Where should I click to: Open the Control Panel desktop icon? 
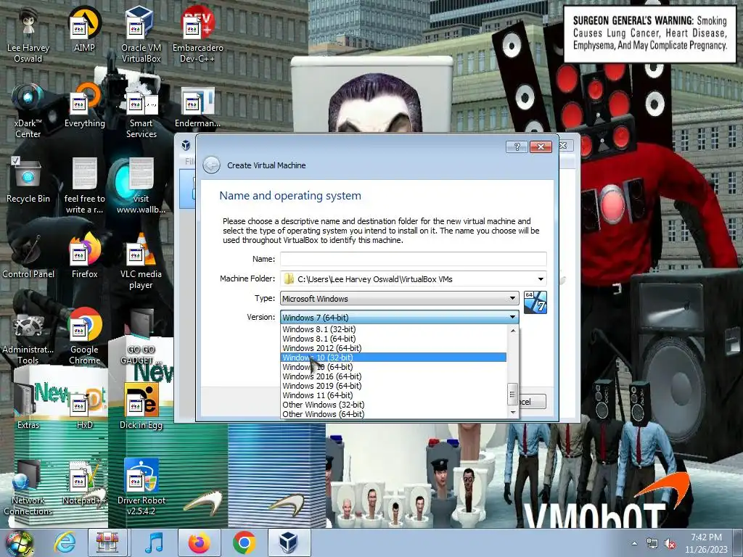(x=28, y=256)
